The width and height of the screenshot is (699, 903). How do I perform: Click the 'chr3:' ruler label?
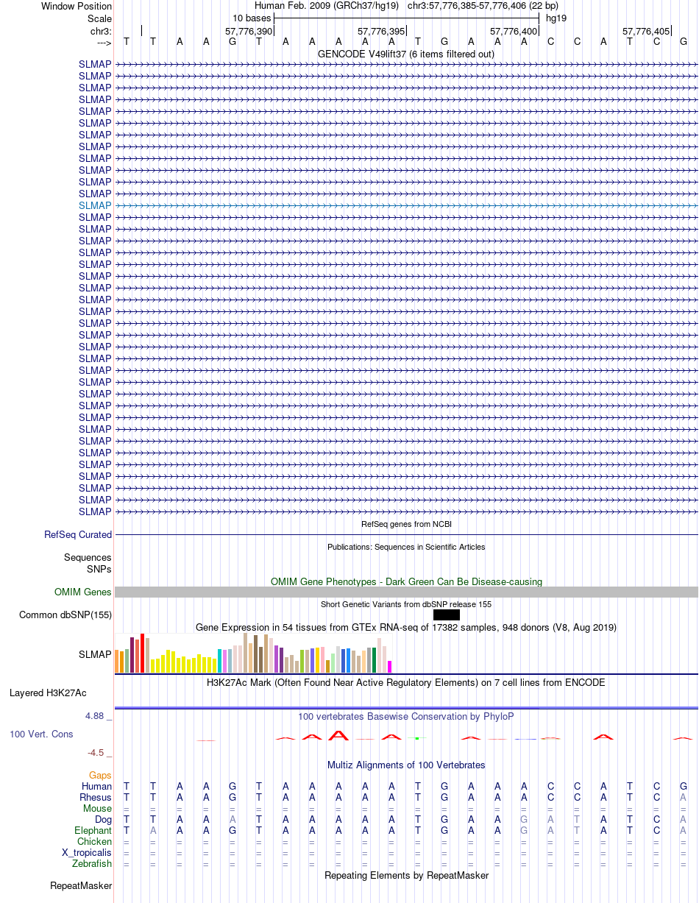click(101, 32)
